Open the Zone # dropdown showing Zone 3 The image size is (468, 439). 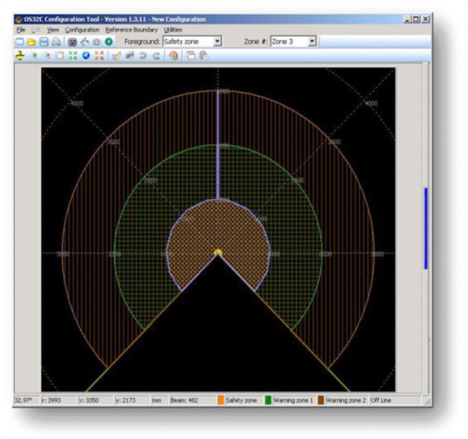[x=293, y=42]
